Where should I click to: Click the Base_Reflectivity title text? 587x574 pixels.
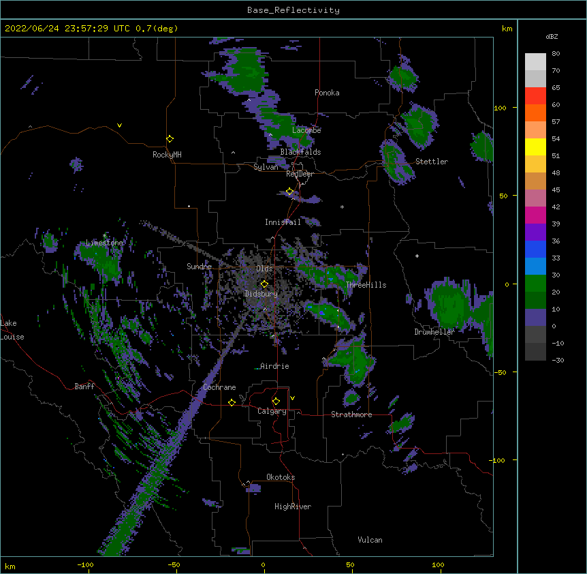coord(293,10)
